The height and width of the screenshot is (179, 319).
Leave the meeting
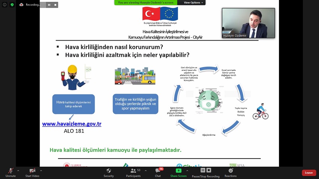309,173
